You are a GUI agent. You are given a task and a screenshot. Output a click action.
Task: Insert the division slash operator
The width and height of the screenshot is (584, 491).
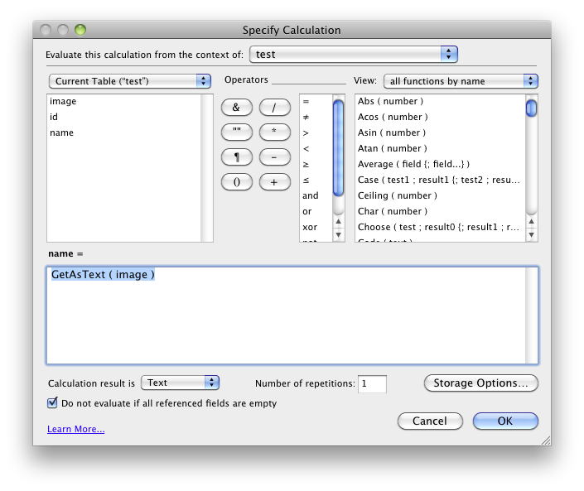[274, 107]
